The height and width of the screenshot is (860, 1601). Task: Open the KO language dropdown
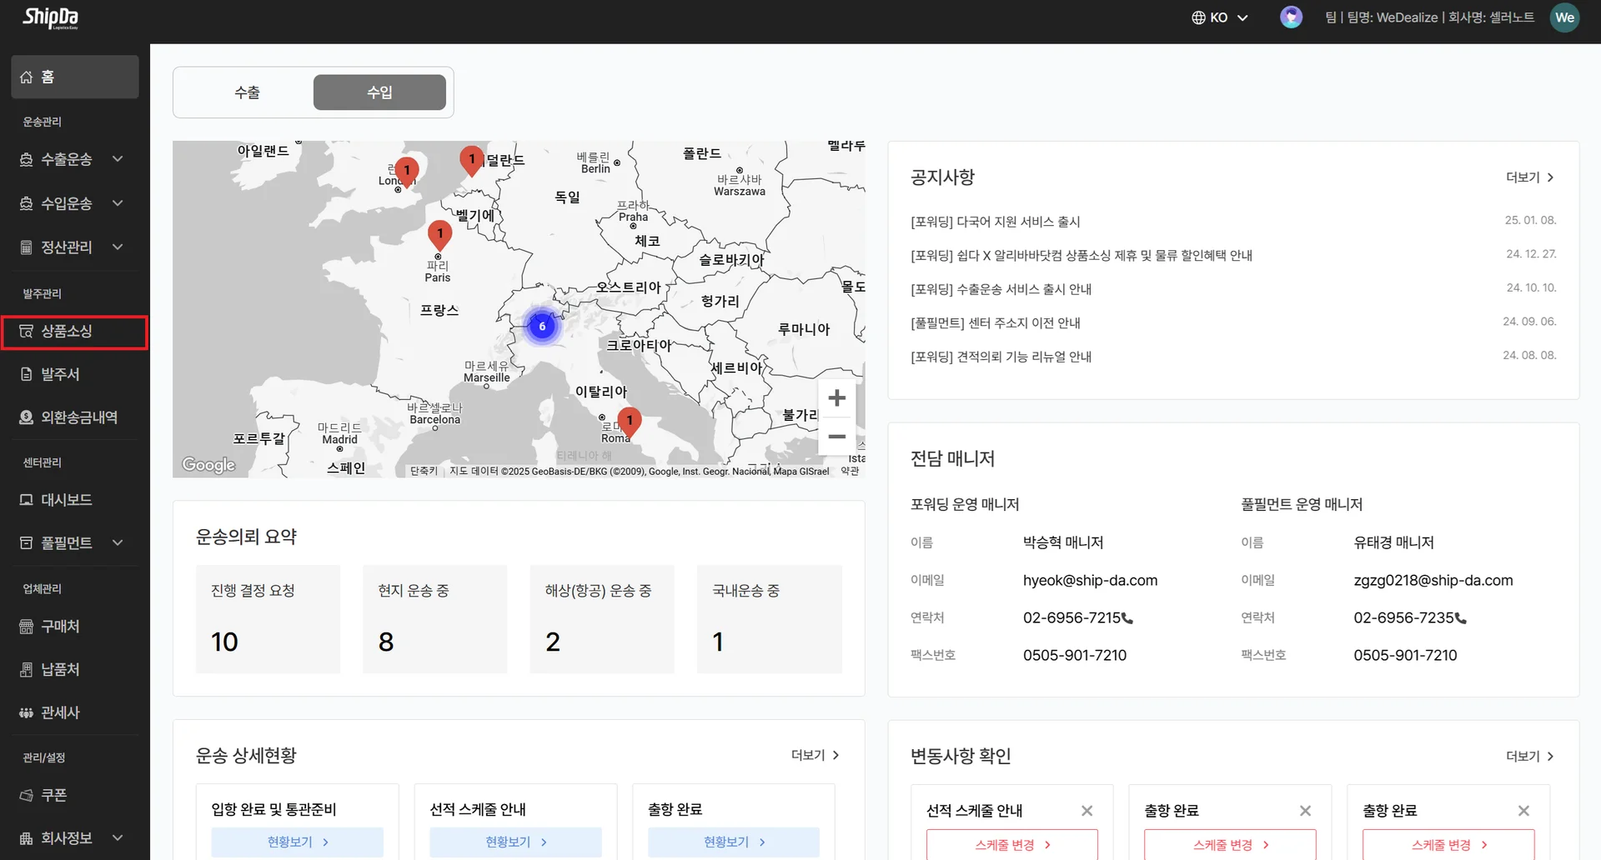1219,17
